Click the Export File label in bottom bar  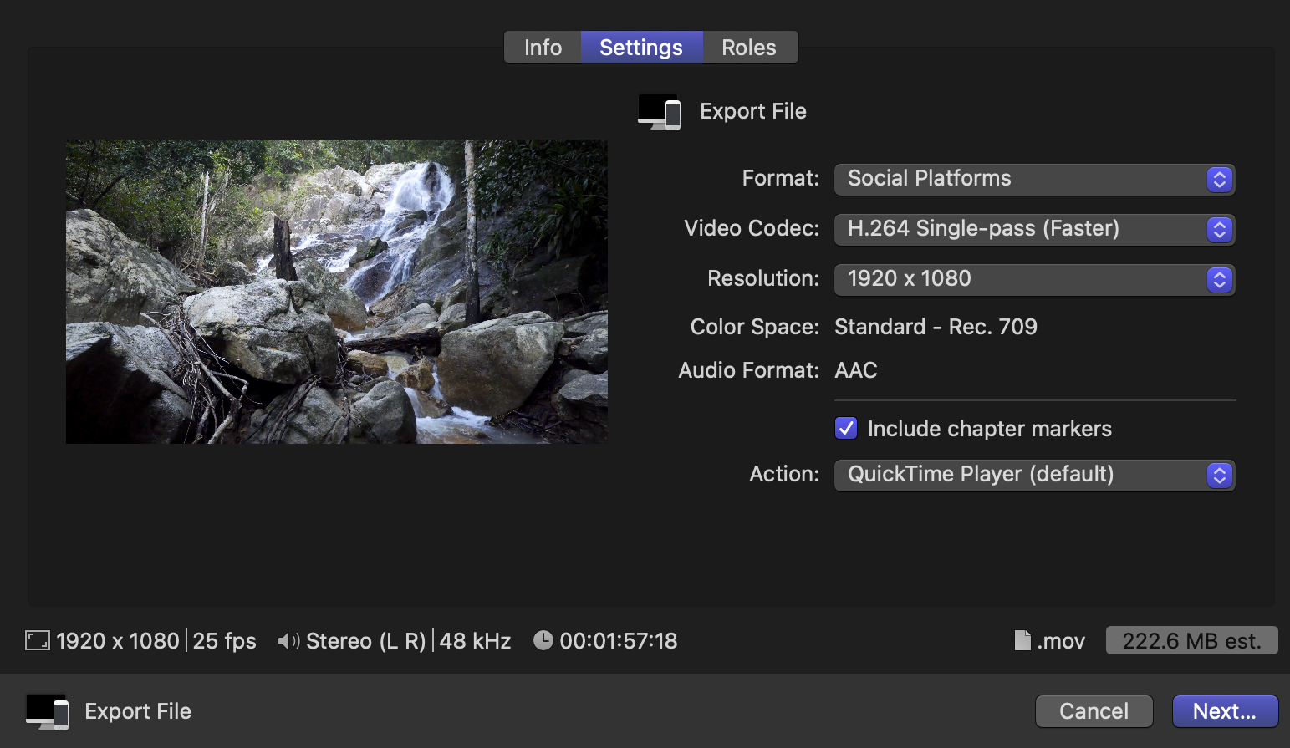(138, 711)
